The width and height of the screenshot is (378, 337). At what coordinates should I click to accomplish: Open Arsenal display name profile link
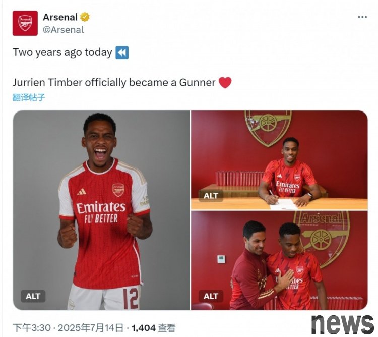pos(60,17)
